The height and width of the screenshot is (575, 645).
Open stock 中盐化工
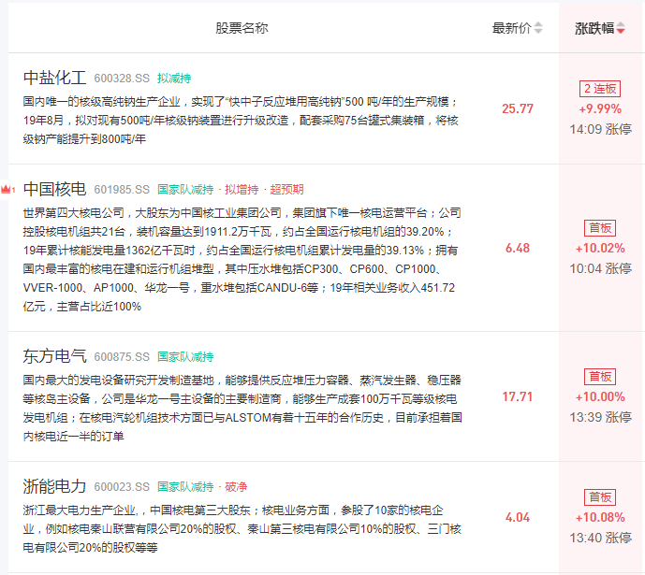(x=54, y=78)
